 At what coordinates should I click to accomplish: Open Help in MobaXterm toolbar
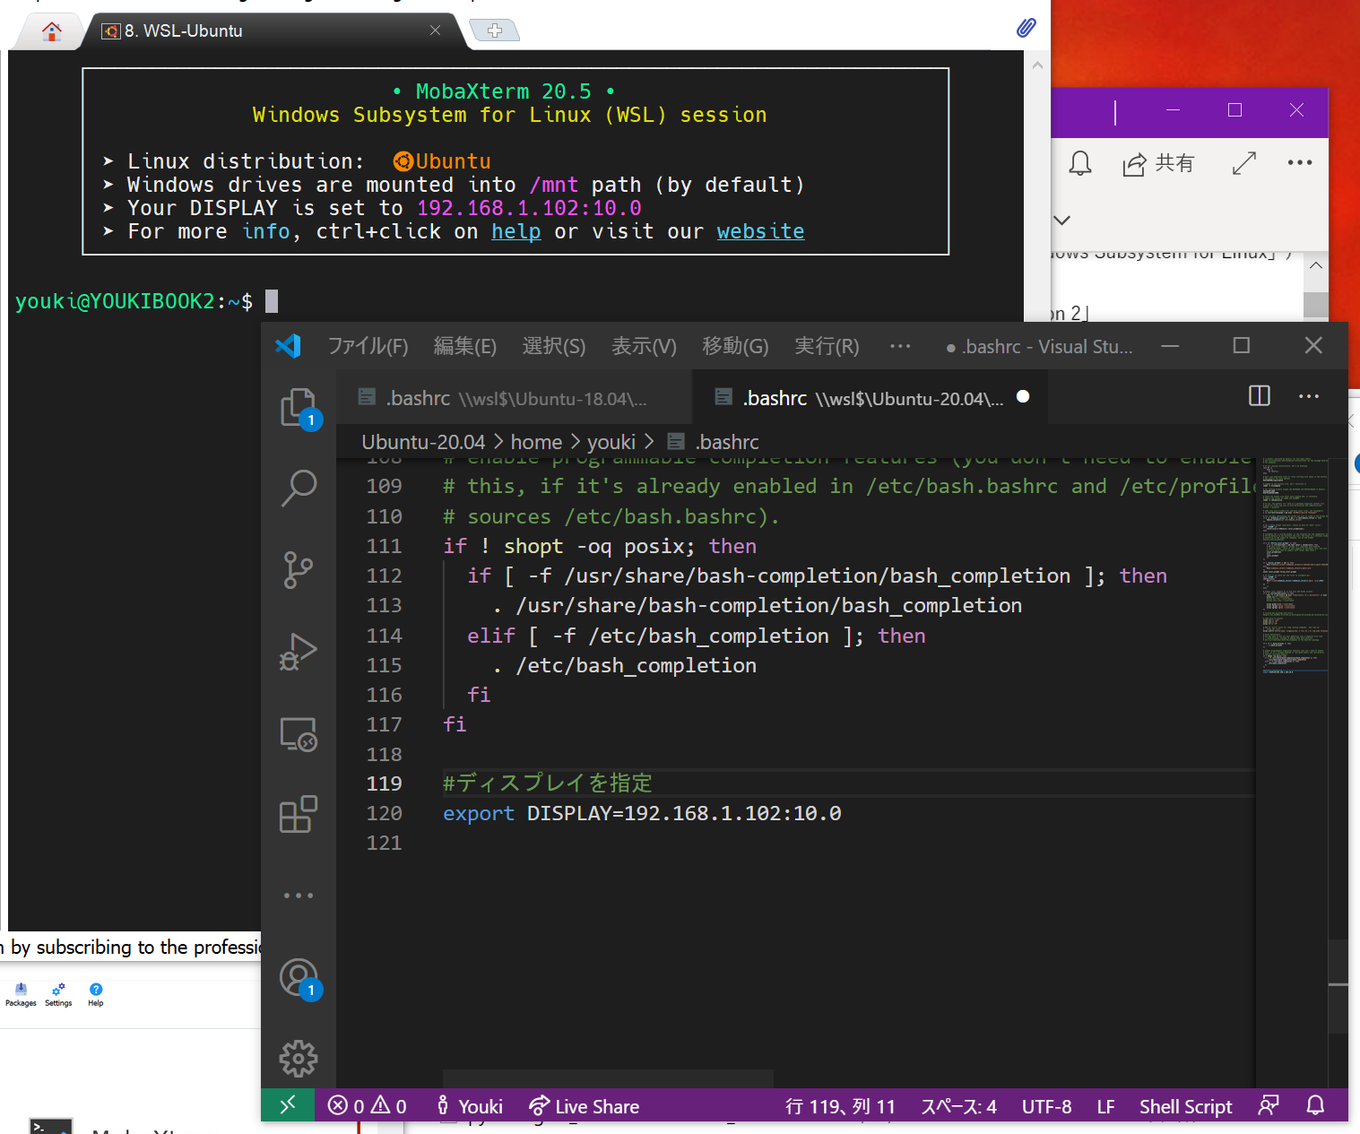96,994
